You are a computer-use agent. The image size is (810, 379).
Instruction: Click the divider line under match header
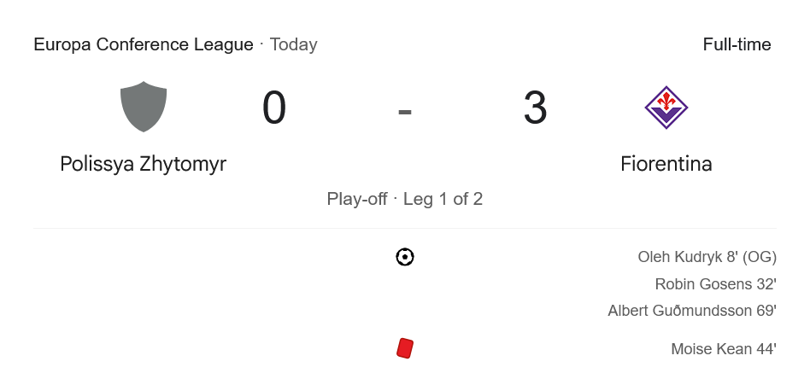coord(405,228)
